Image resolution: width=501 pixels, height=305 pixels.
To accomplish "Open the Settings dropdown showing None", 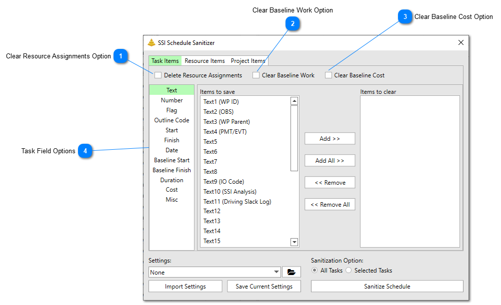I will point(214,272).
